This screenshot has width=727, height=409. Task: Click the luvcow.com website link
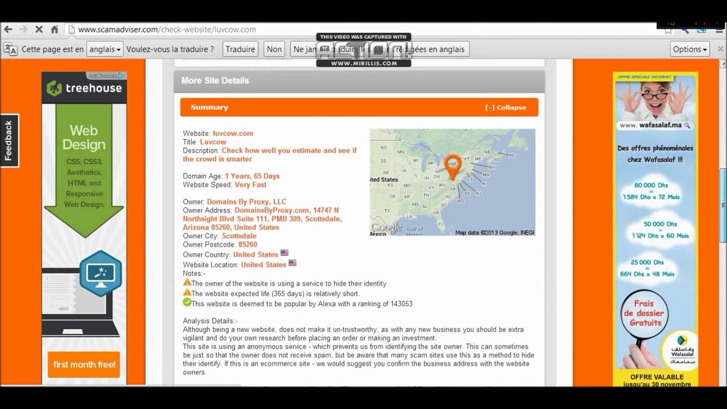[233, 133]
